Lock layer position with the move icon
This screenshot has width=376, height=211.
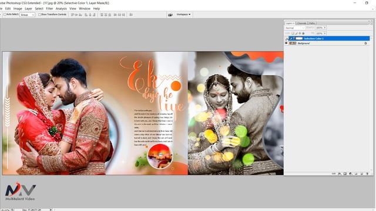tap(300, 33)
